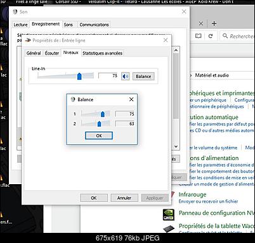
Task: Open the Balance button in Niveaux
Action: (143, 77)
